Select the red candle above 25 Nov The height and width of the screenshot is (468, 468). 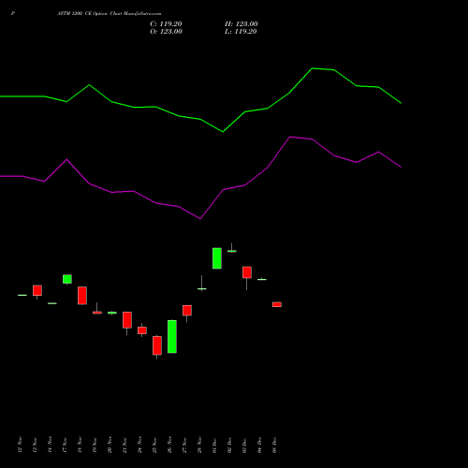[157, 345]
